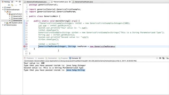The image size is (169, 95).
Task: Collapse the GenericsExample project
Action: click(3, 9)
